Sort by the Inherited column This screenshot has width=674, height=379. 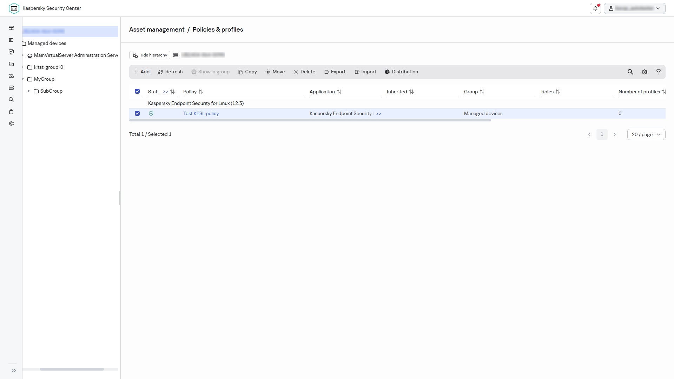[400, 92]
